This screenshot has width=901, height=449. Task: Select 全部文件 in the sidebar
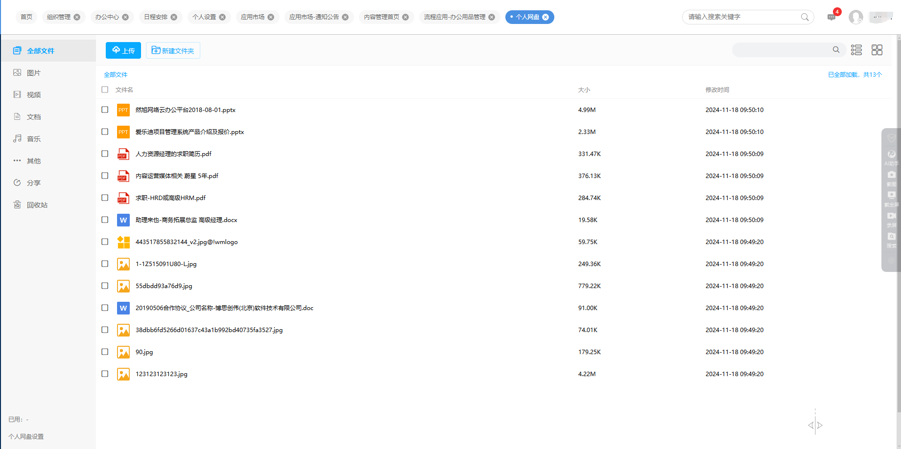[x=48, y=50]
